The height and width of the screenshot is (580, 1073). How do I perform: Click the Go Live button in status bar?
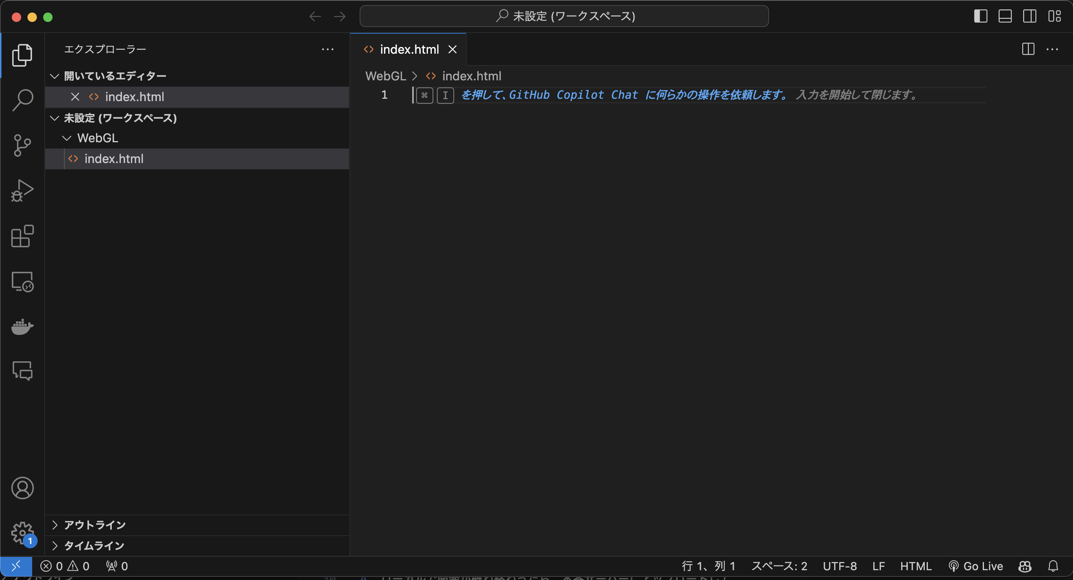pyautogui.click(x=977, y=566)
